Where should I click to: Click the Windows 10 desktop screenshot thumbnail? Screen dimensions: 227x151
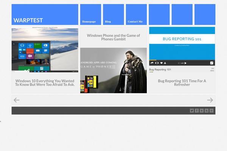coord(45,49)
